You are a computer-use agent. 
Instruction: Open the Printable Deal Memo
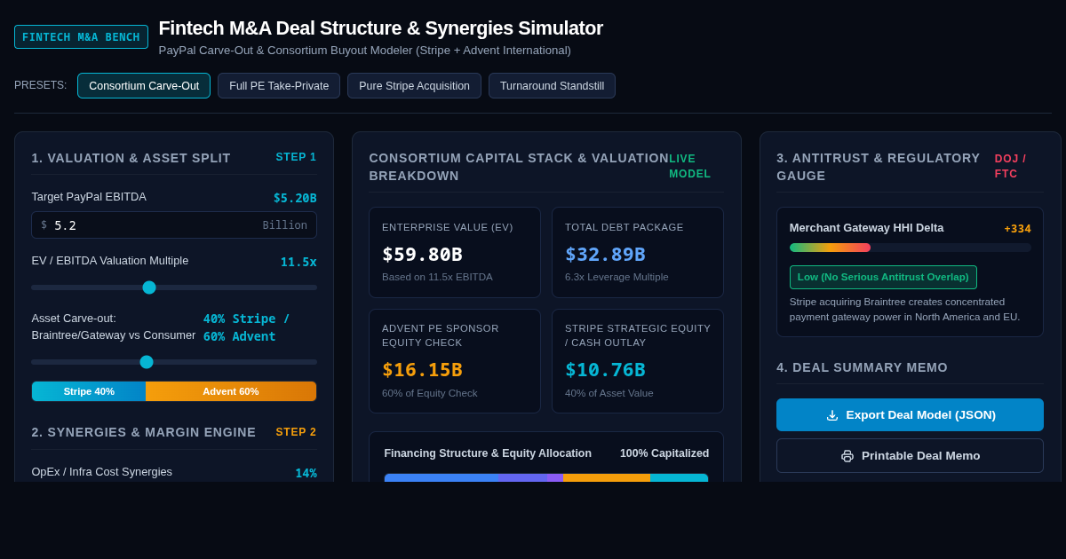coord(910,455)
